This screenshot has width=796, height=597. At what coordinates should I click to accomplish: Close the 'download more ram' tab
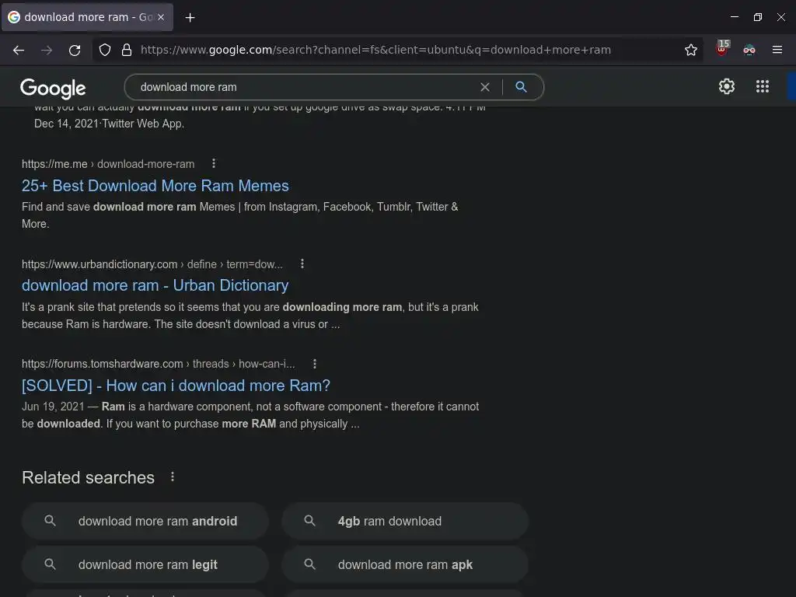(161, 17)
